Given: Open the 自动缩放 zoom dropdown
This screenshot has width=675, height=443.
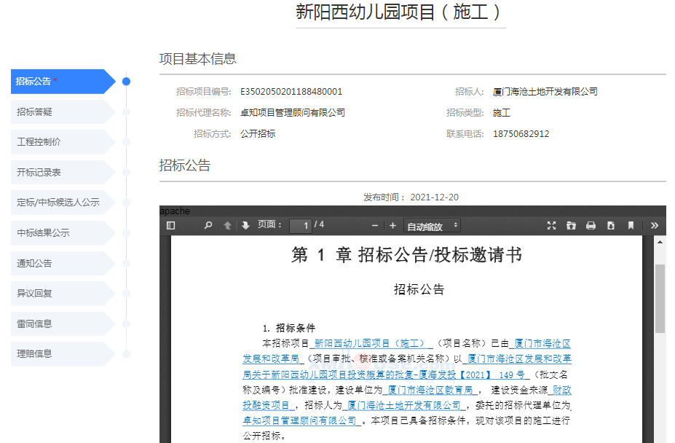Looking at the screenshot, I should 433,226.
